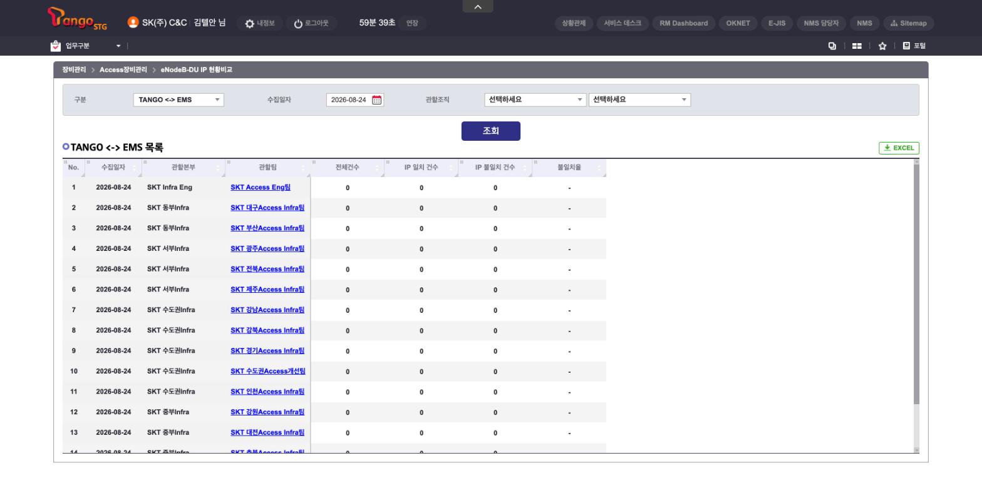Expand the 업무구분 dropdown arrow
The image size is (982, 483).
point(118,46)
